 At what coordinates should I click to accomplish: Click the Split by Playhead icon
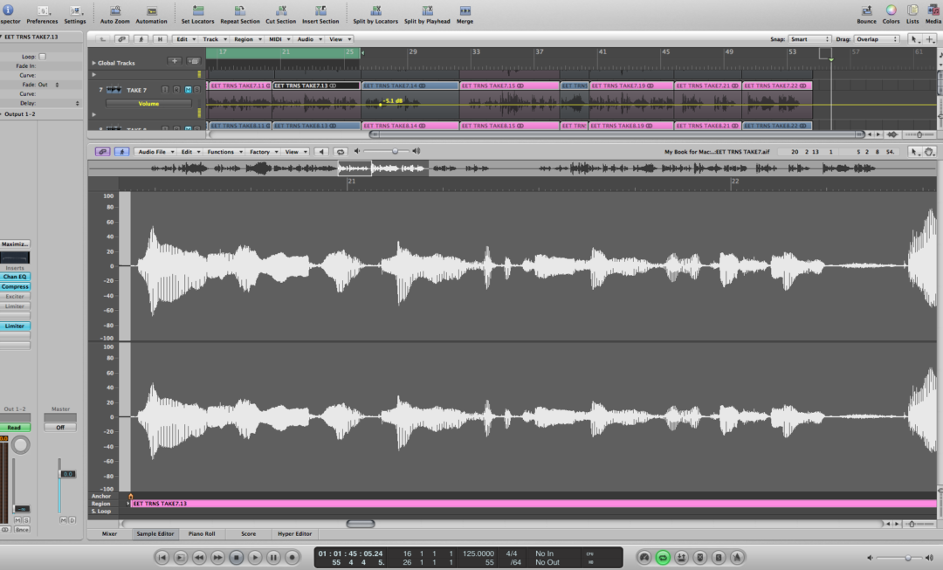pos(427,10)
